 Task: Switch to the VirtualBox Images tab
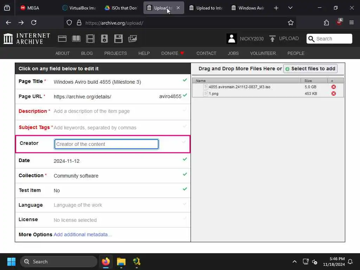coord(79,8)
